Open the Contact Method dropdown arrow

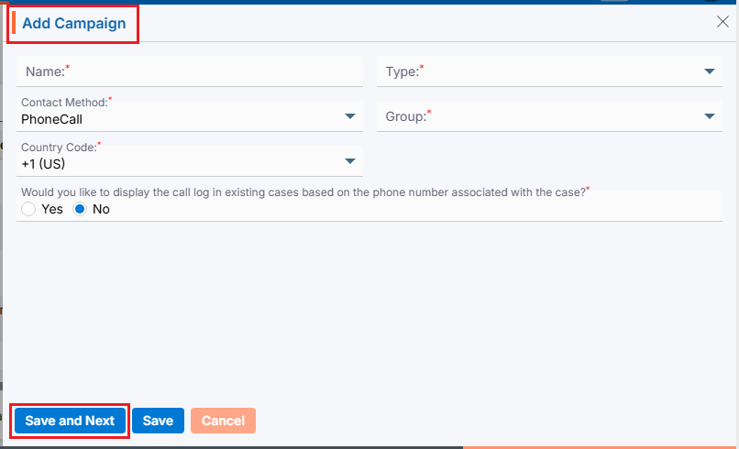[x=350, y=116]
